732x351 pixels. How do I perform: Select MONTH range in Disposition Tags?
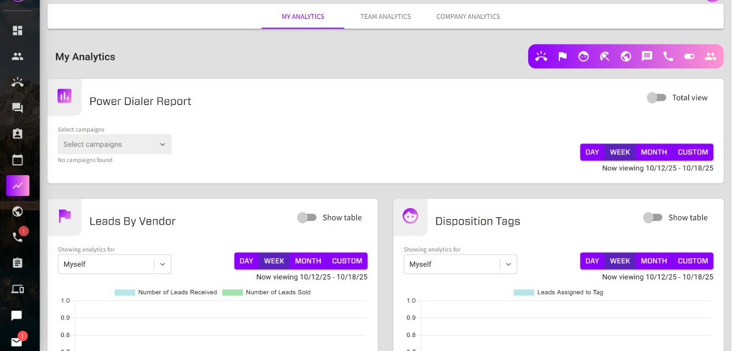654,261
